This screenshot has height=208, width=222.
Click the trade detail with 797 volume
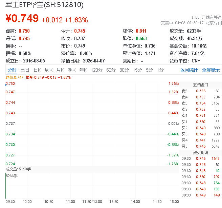200,177
